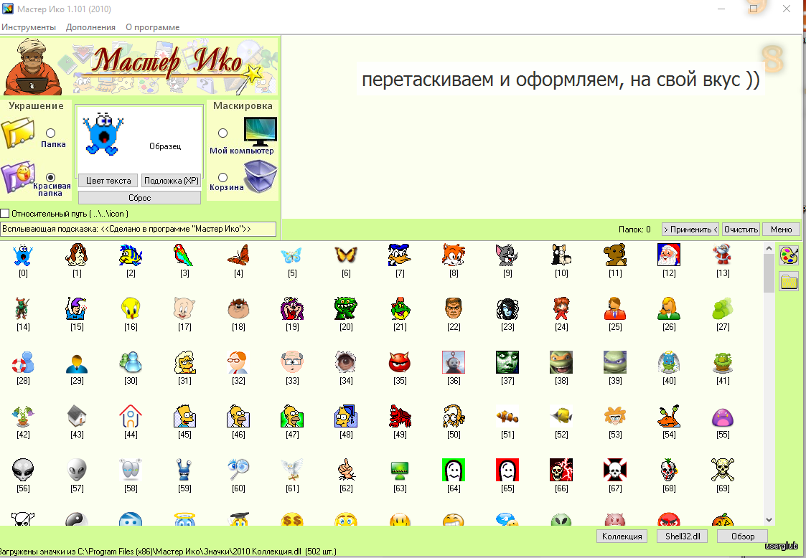Select the Папка radio button
The height and width of the screenshot is (558, 806).
click(50, 133)
